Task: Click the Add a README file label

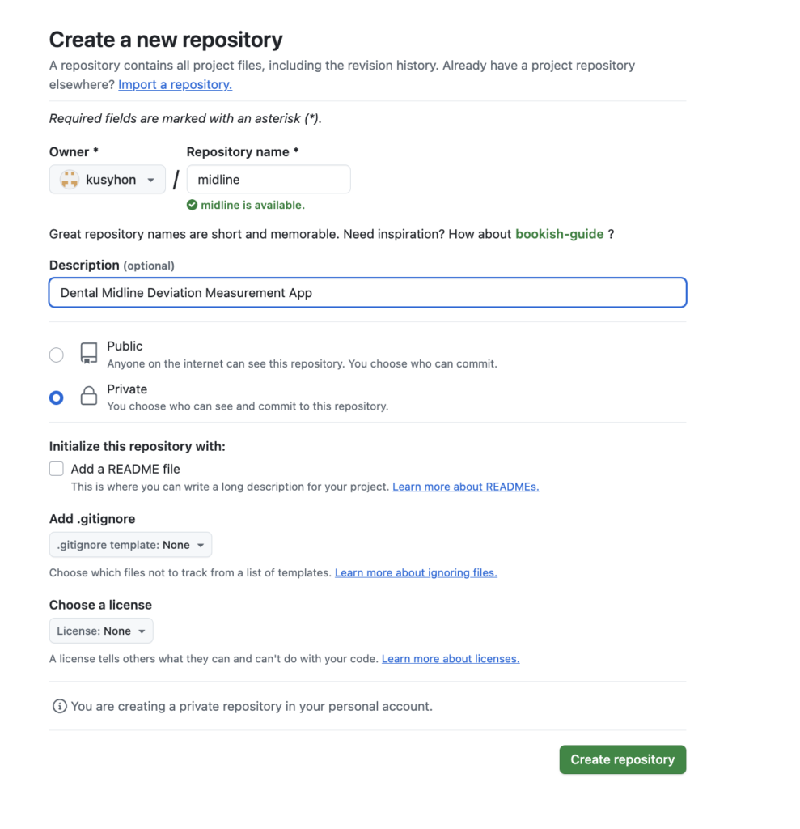Action: click(x=125, y=469)
